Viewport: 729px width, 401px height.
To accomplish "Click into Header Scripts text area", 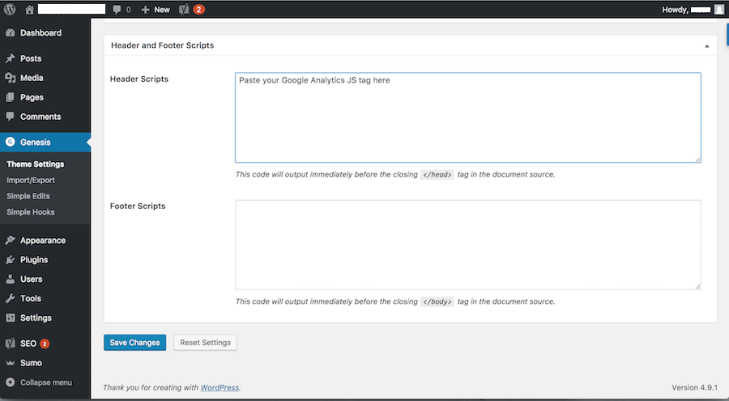I will coord(468,117).
